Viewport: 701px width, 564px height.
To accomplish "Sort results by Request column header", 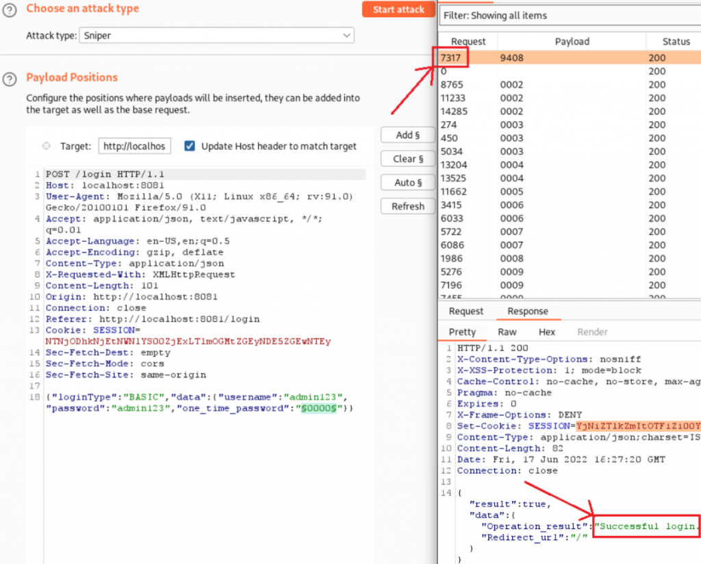I will pos(468,42).
